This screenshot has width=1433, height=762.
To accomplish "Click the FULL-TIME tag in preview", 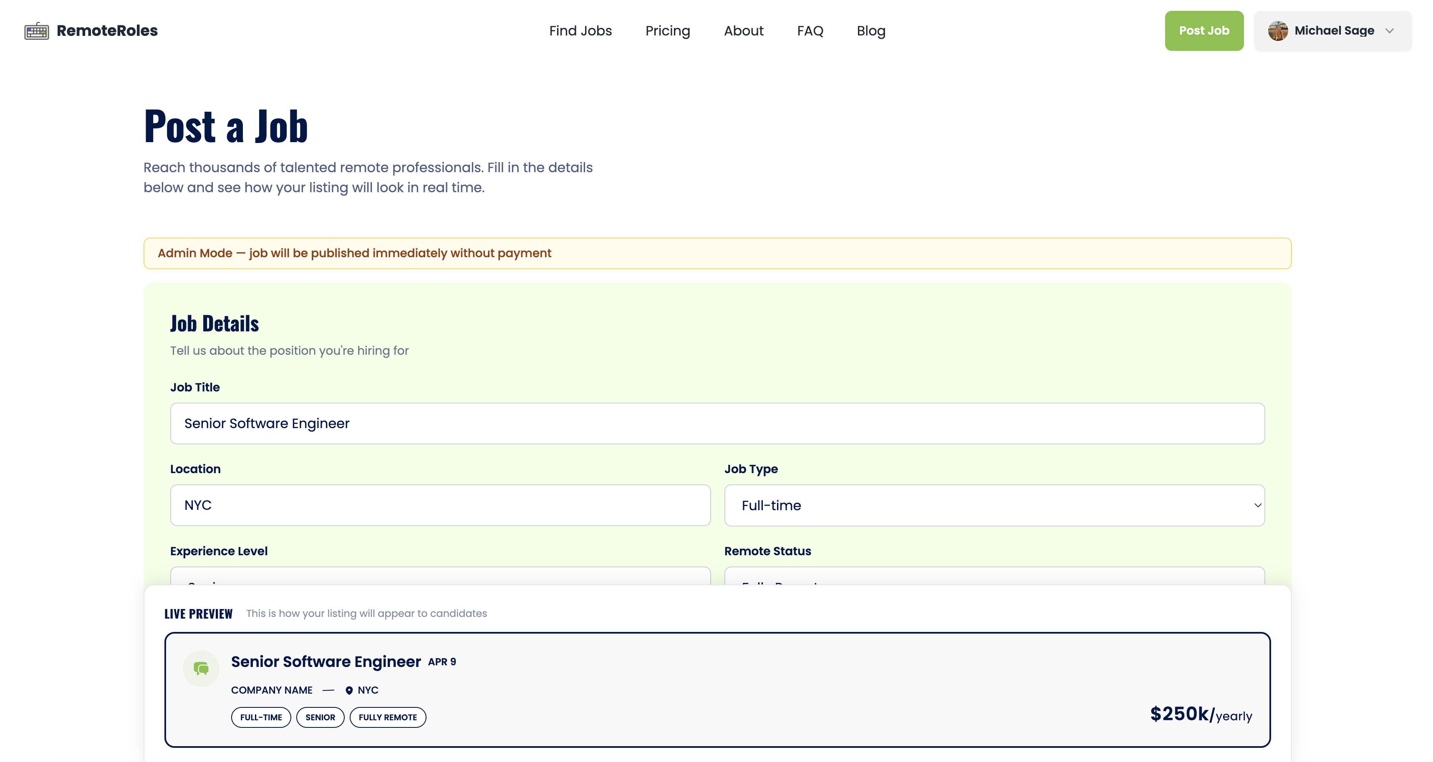I will [x=261, y=717].
